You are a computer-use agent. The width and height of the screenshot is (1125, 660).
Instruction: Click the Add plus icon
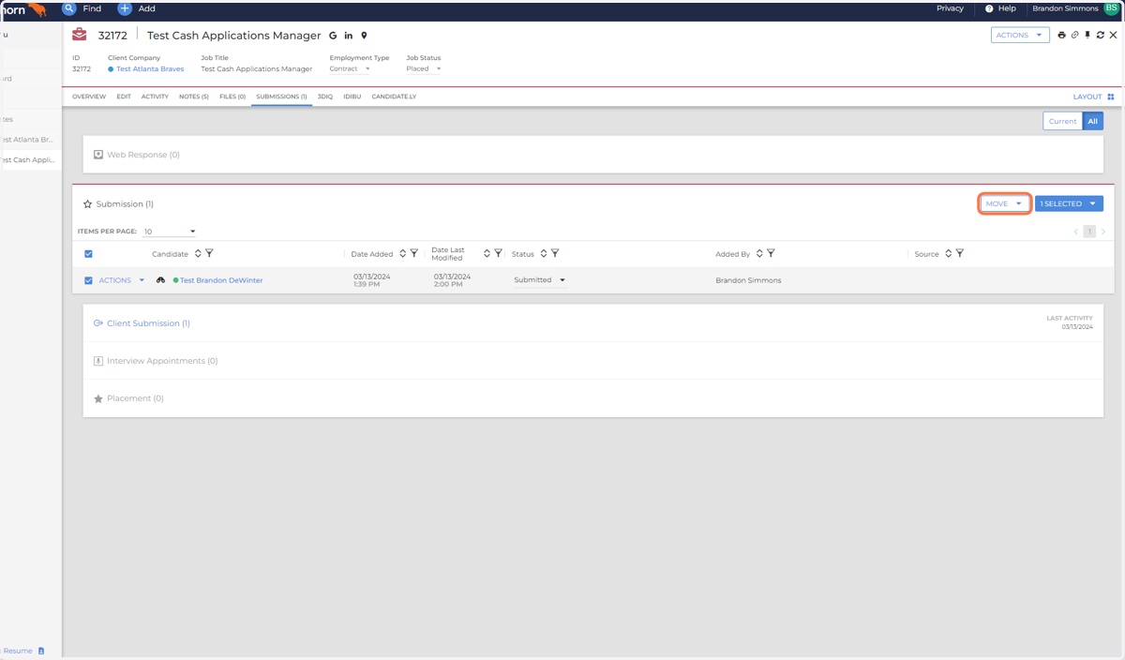coord(125,8)
